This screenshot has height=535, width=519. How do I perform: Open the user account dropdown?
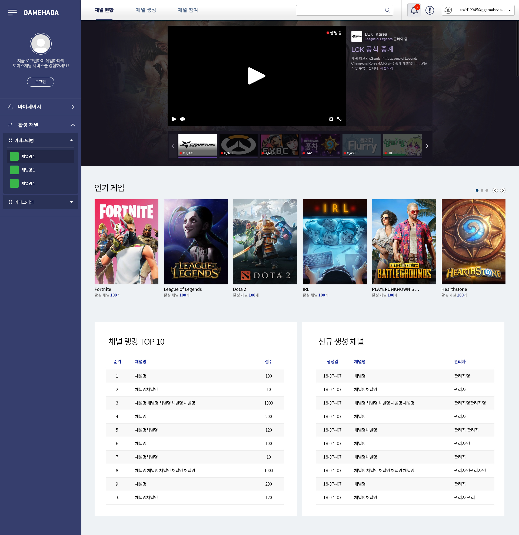[510, 10]
